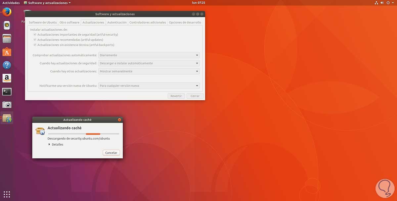Open the Screenshot tool from the dock
Image resolution: width=397 pixels, height=201 pixels.
(x=7, y=105)
